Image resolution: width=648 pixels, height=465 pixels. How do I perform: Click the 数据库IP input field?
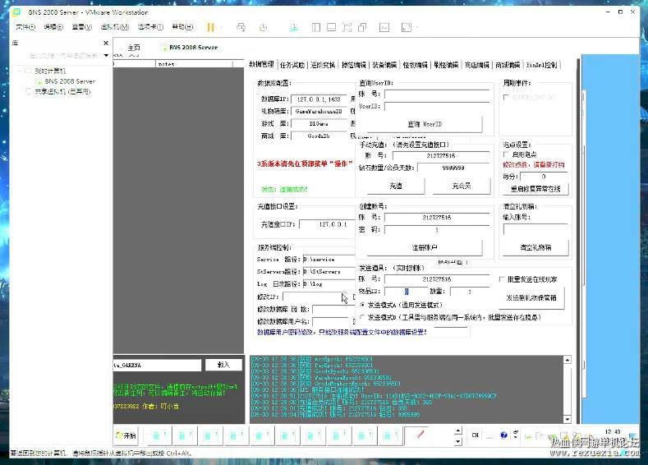(320, 99)
